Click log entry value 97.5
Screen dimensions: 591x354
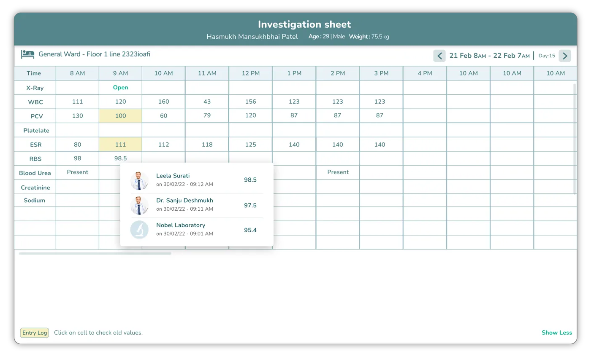(250, 206)
